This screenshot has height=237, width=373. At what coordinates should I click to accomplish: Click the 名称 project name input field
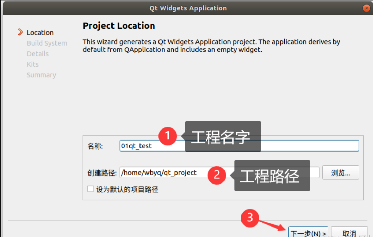pyautogui.click(x=239, y=146)
